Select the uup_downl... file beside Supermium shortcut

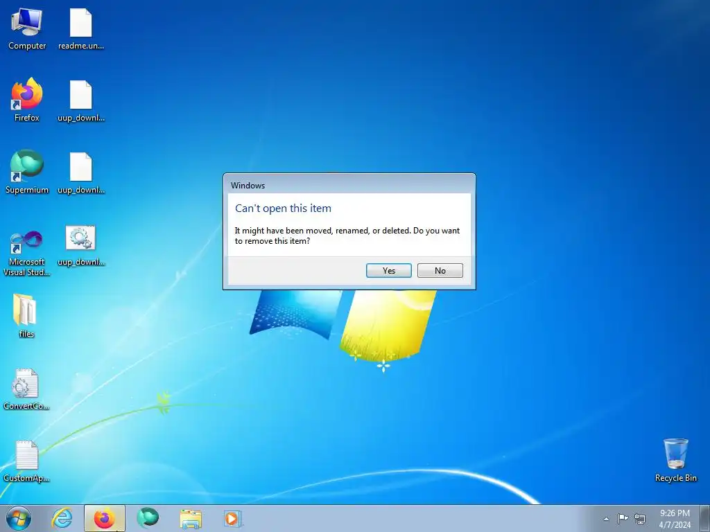coord(81,173)
